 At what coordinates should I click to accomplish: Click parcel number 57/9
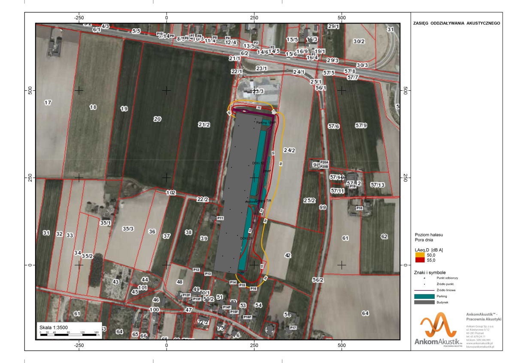361,125
